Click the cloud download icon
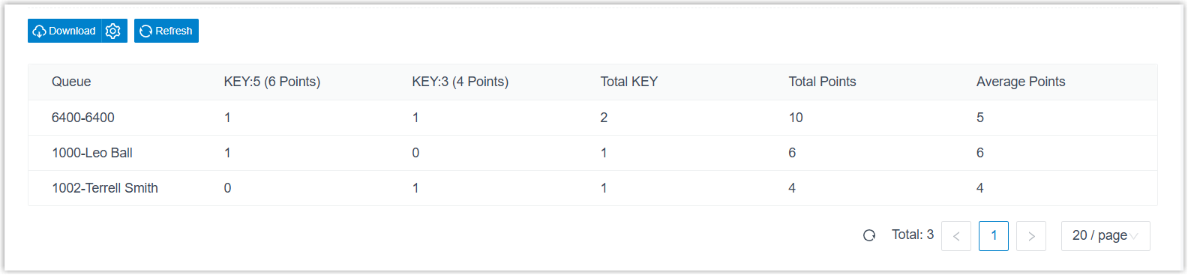Screen dimensions: 1188x275 pos(40,31)
